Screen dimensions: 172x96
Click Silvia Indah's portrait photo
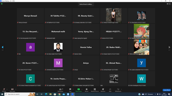tap(58, 47)
